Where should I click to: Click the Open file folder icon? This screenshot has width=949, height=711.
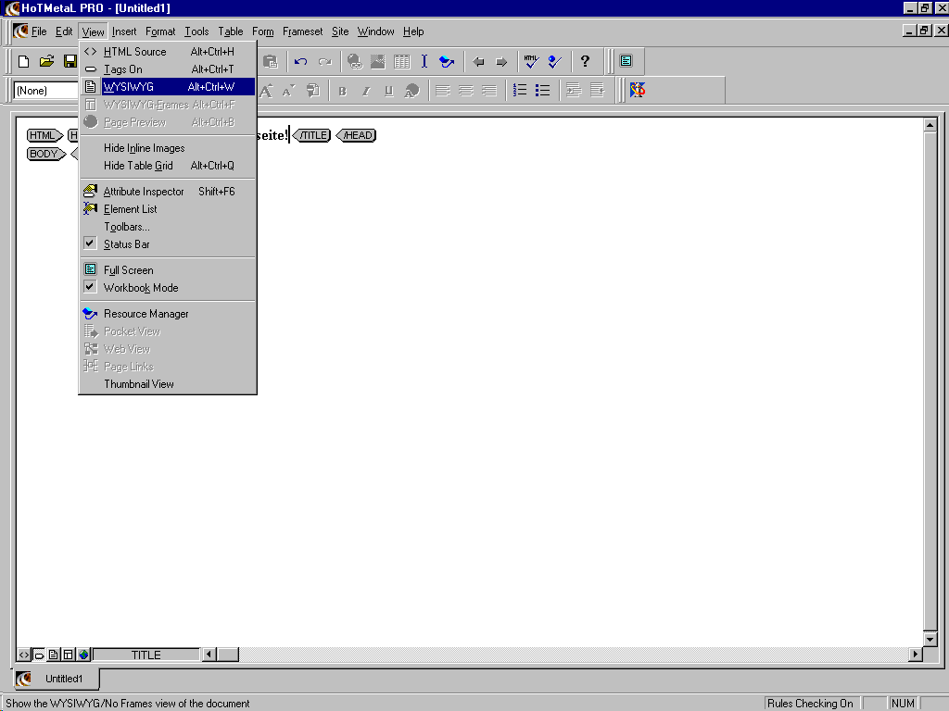coord(46,61)
